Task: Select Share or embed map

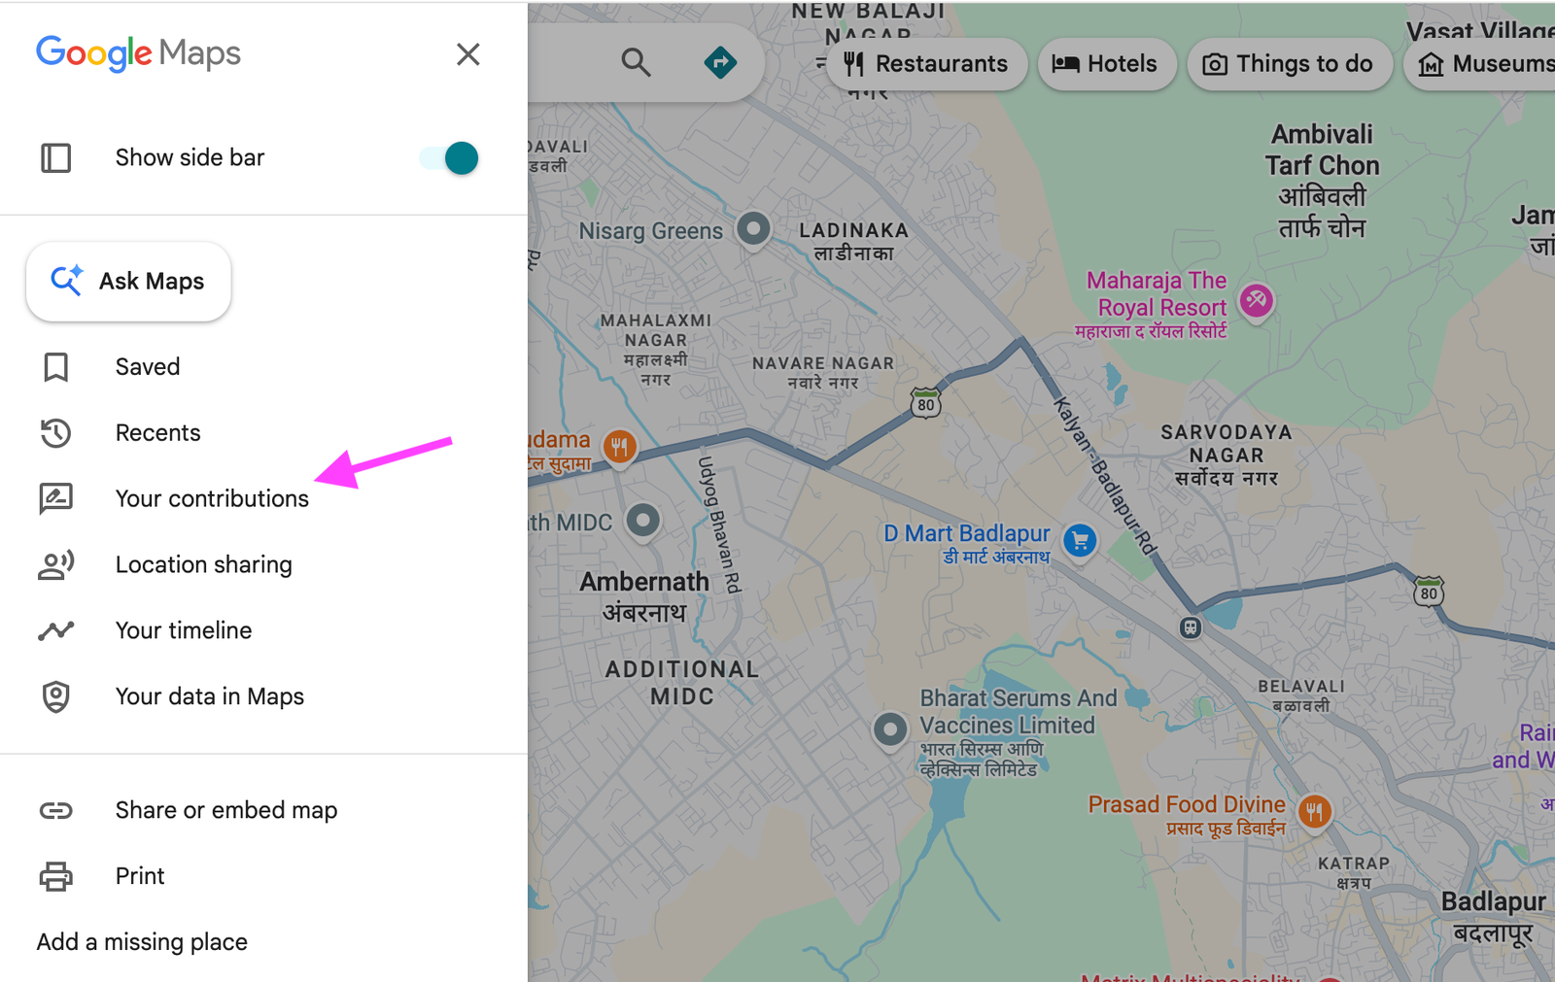Action: tap(226, 810)
